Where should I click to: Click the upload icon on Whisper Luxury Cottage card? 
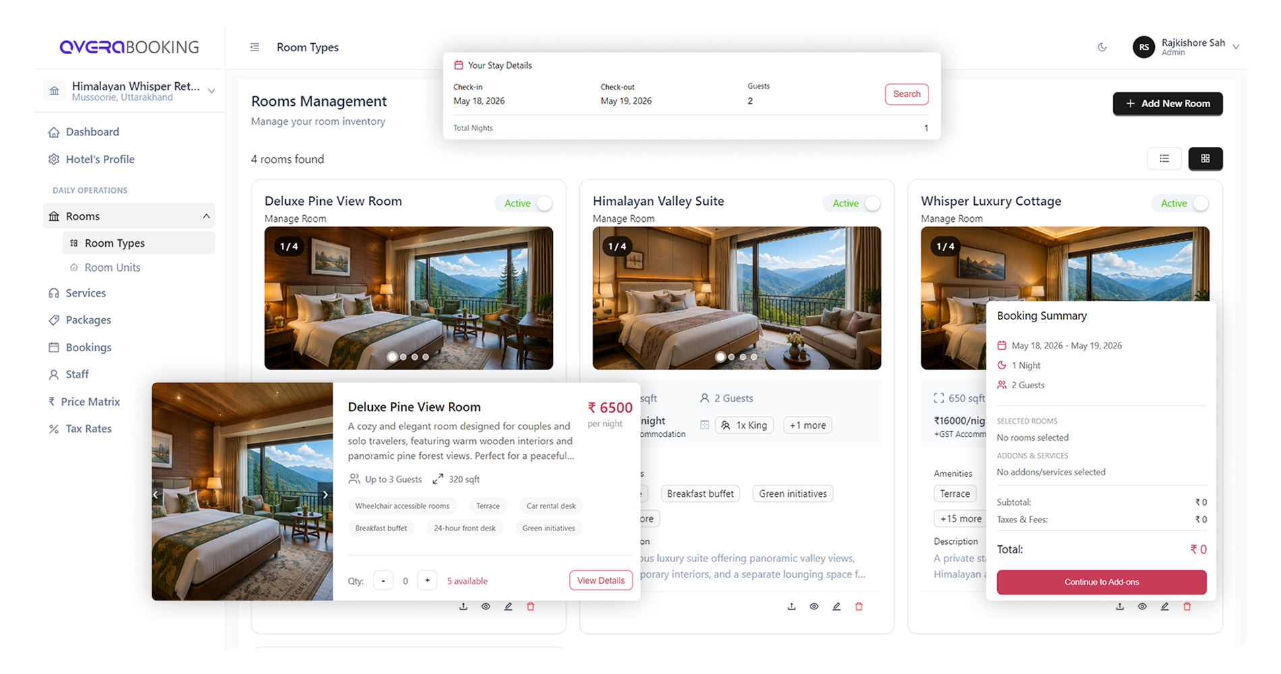click(1120, 607)
